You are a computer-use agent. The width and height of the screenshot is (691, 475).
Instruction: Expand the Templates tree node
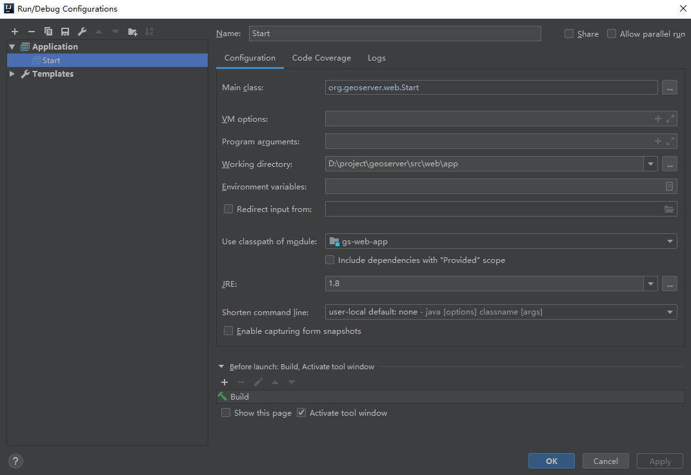click(12, 74)
